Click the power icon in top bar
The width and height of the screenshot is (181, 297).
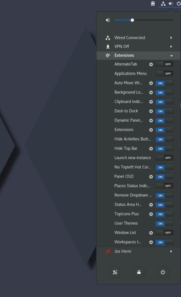pos(179,4)
